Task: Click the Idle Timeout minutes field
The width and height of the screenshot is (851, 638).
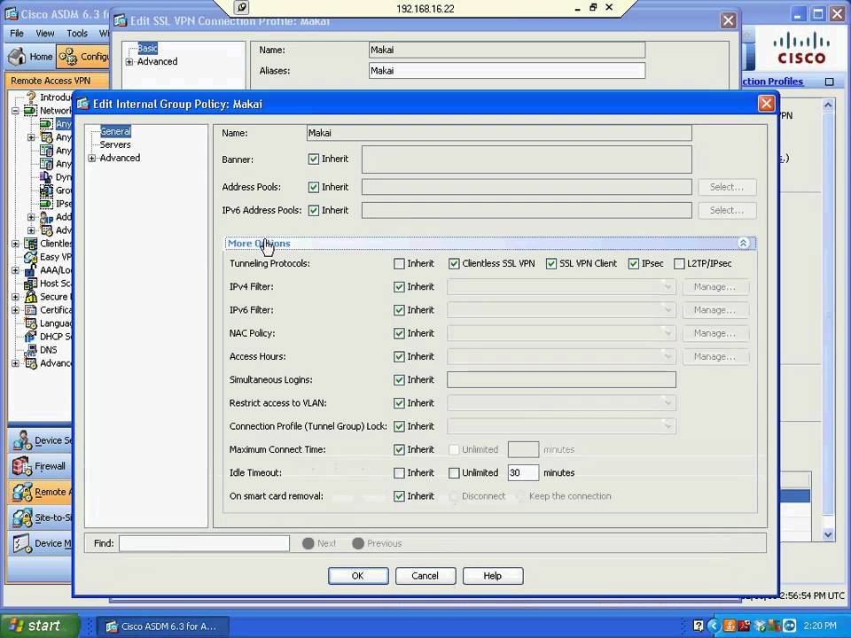Action: coord(523,473)
